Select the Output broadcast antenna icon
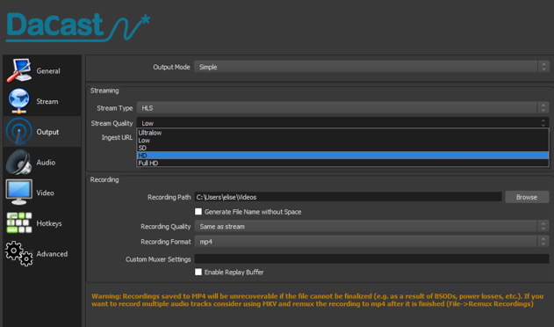The height and width of the screenshot is (327, 554). [18, 131]
